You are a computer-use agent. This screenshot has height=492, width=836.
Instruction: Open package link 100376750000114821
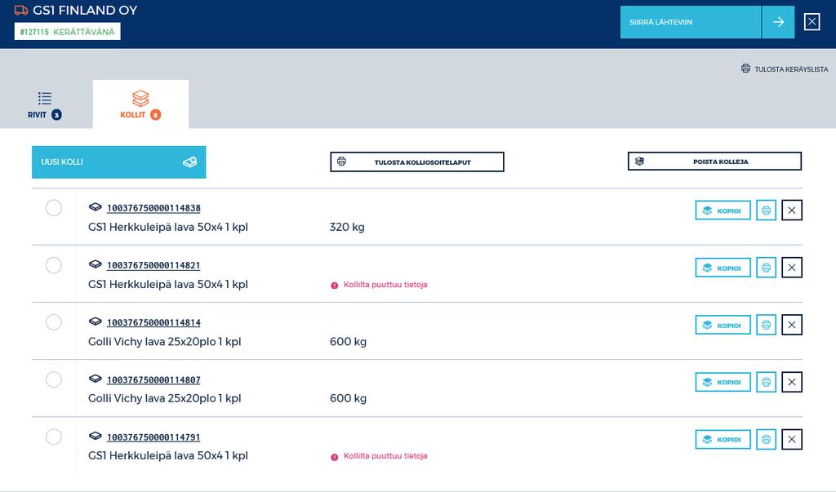[x=153, y=265]
